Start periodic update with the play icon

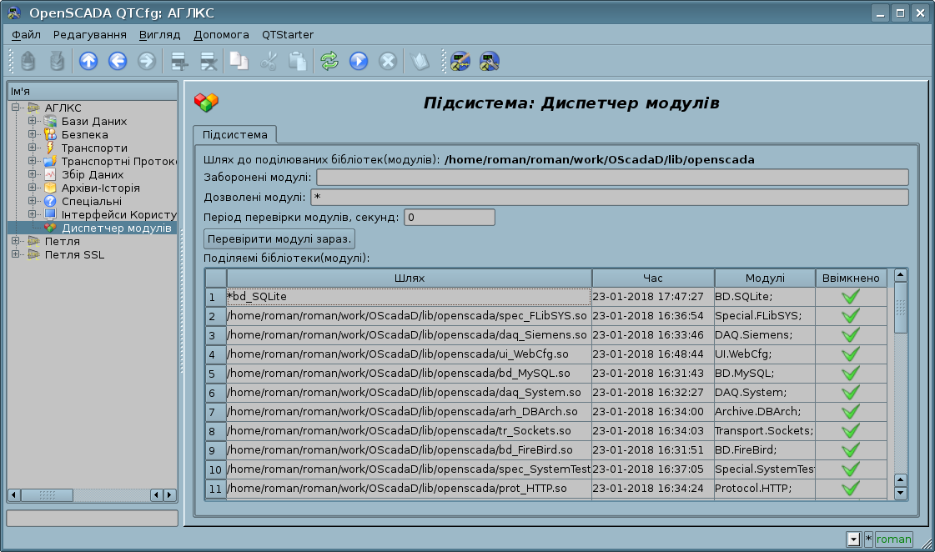click(359, 61)
